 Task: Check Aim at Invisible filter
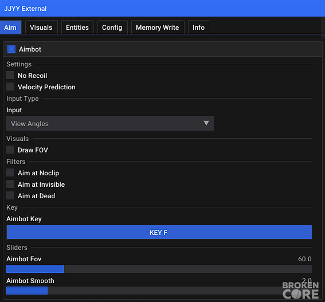(10, 184)
